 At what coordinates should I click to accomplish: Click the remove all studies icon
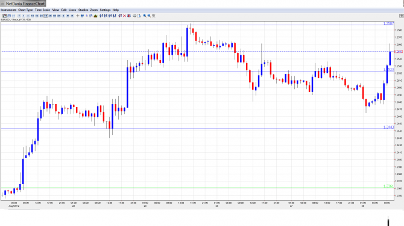click(129, 16)
